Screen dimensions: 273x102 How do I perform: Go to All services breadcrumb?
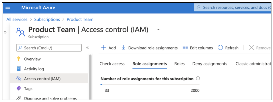(17, 20)
